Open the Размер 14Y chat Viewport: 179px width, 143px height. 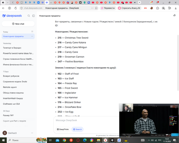[x=8, y=115]
